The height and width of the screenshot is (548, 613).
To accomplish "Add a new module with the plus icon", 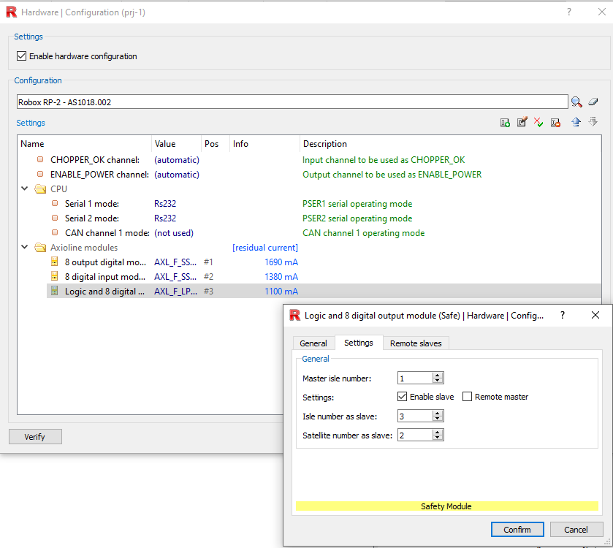I will point(505,123).
